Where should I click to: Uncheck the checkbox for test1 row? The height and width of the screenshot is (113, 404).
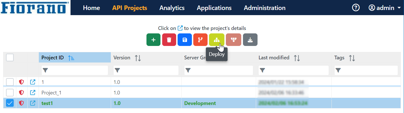(x=10, y=103)
